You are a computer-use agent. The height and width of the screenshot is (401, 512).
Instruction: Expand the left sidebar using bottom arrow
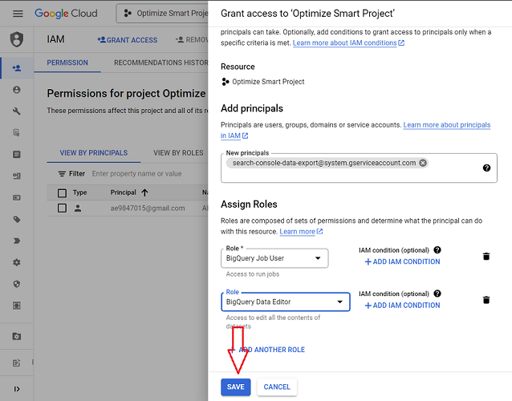click(x=17, y=389)
